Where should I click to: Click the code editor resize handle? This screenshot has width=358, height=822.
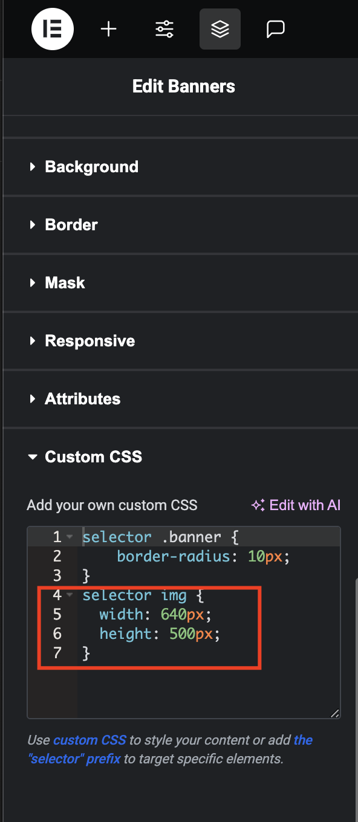[x=334, y=713]
